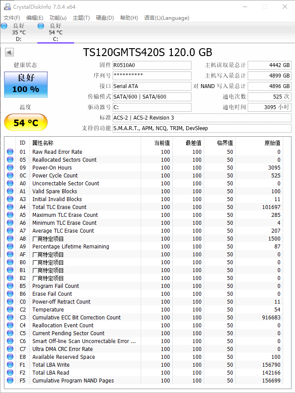
Task: Click the CrystalDiskInfo title bar app icon
Action: click(7, 7)
